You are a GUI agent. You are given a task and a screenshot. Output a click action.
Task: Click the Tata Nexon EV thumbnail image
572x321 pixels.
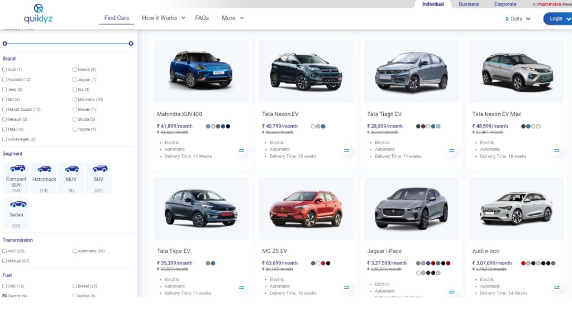(306, 71)
